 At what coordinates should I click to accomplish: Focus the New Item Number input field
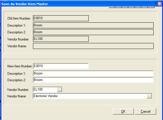(61, 66)
